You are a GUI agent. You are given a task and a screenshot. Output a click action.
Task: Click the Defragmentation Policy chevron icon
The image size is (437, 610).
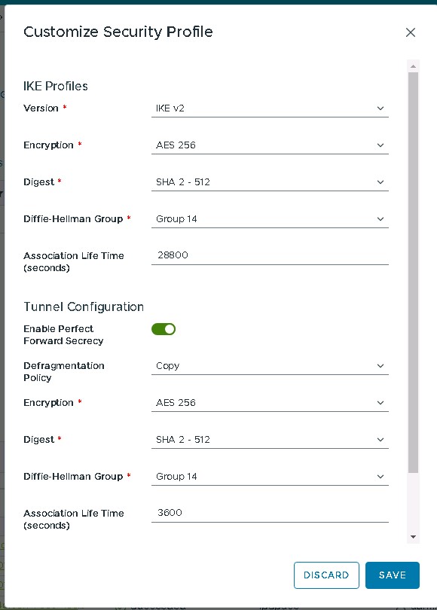[x=380, y=366]
